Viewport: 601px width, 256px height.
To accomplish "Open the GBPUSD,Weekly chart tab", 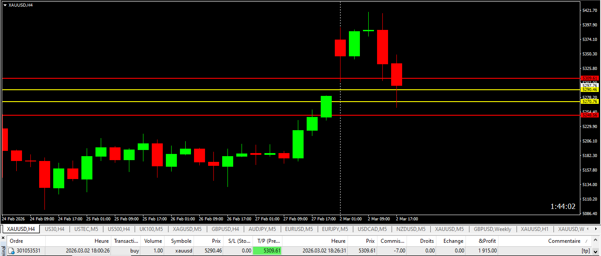I will click(492, 229).
